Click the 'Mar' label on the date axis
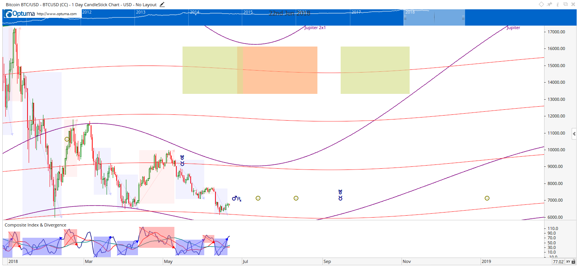The width and height of the screenshot is (579, 268). (89, 261)
